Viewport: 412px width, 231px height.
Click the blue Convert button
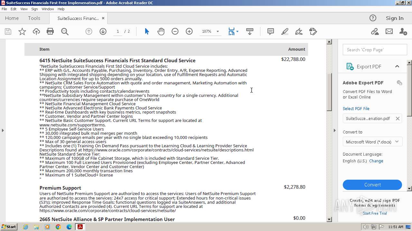pos(372,185)
